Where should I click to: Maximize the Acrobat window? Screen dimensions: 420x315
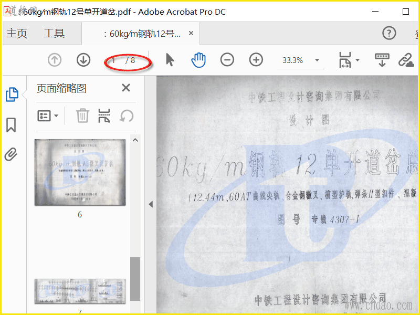(x=405, y=12)
